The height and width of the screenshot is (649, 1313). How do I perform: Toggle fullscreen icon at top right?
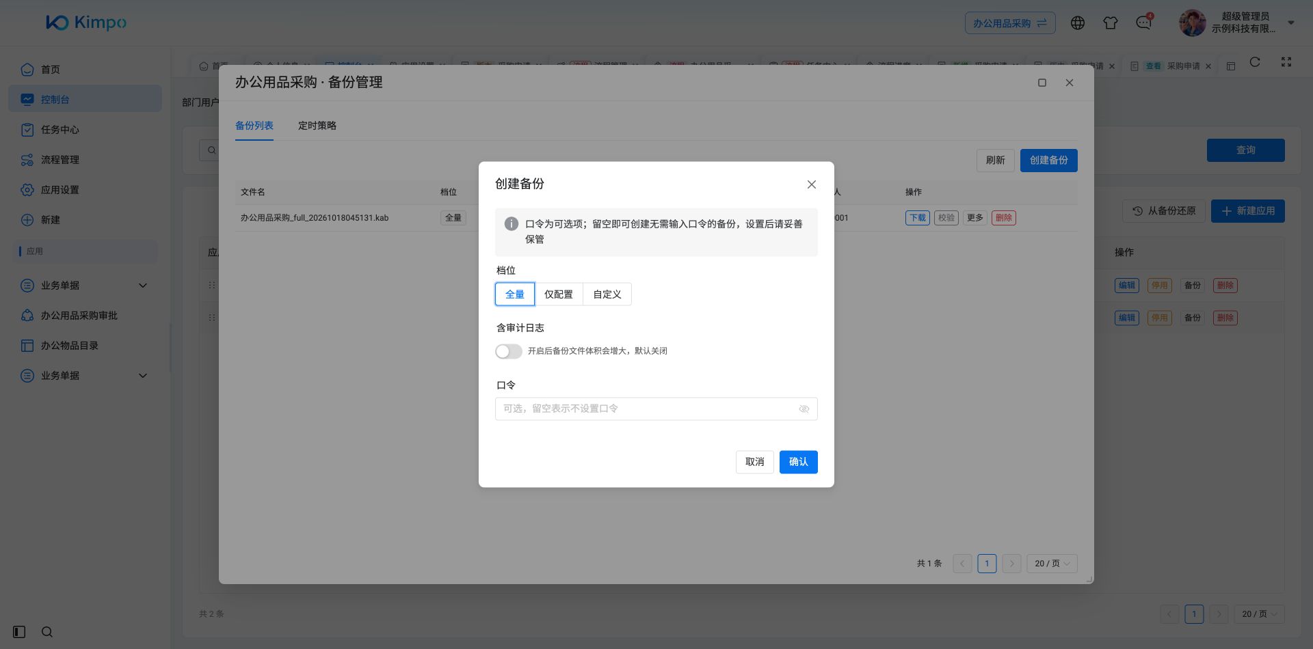1286,62
